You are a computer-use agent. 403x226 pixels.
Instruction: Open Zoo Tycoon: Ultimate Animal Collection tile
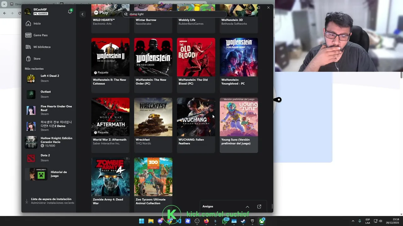click(x=153, y=185)
